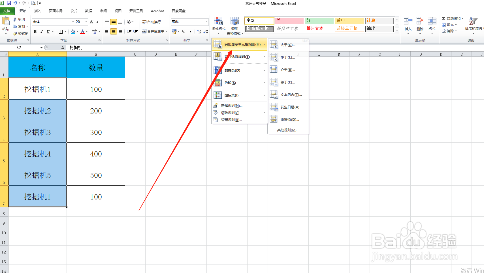
Task: Switch to the 数据 ribbon tab
Action: tap(89, 11)
